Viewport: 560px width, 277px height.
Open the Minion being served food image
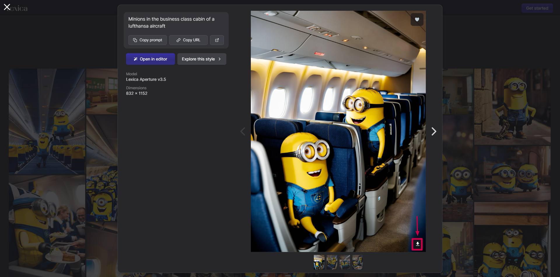(47, 226)
